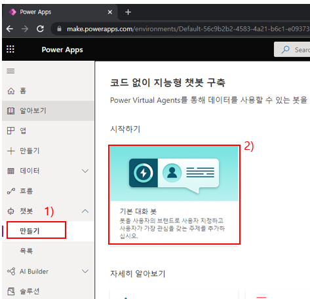Click the AI Builder nodes icon
The image size is (310, 299).
click(x=11, y=272)
